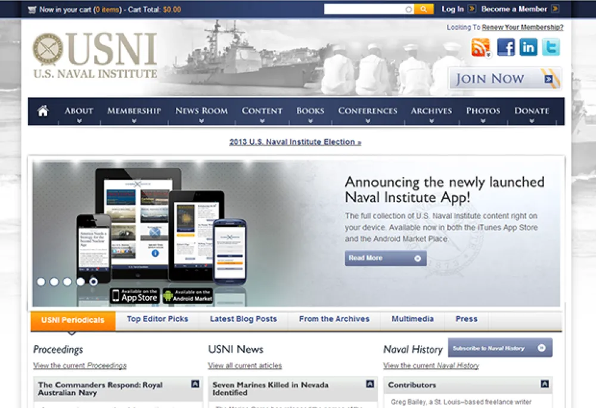The height and width of the screenshot is (408, 596).
Task: Click Become a Member link
Action: (514, 9)
